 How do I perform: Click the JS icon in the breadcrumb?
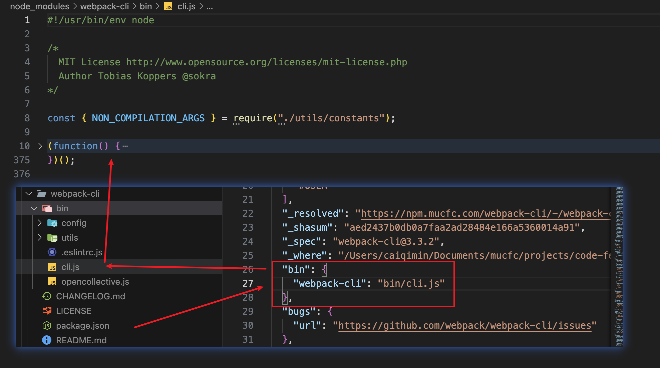(x=169, y=7)
